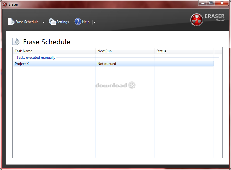
Task: Open the Help toolbar label
Action: coord(86,22)
